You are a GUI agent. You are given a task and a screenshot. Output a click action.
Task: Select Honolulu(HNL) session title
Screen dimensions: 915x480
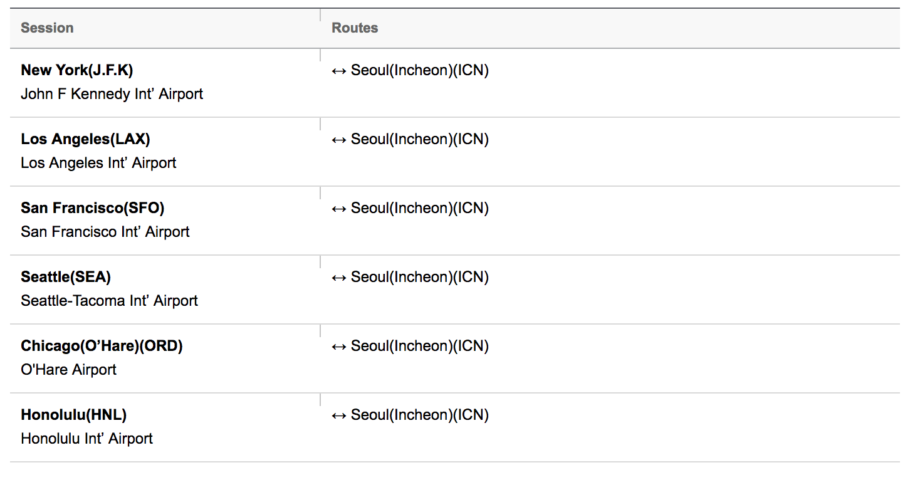(74, 415)
